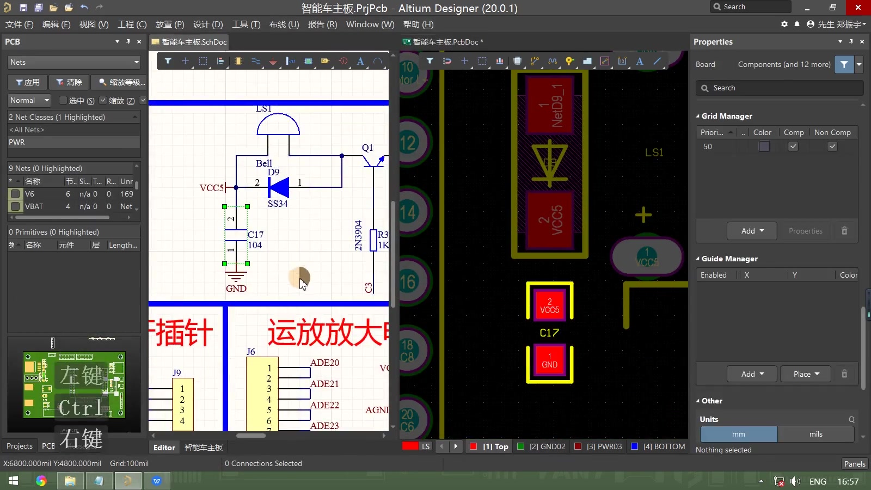The height and width of the screenshot is (490, 871).
Task: Collapse the Grid Manager section
Action: coord(698,116)
